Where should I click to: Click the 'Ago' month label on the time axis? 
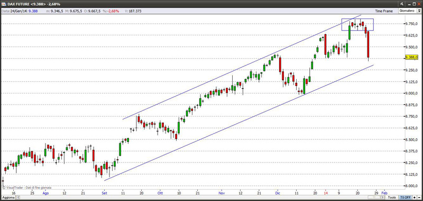tap(45, 193)
